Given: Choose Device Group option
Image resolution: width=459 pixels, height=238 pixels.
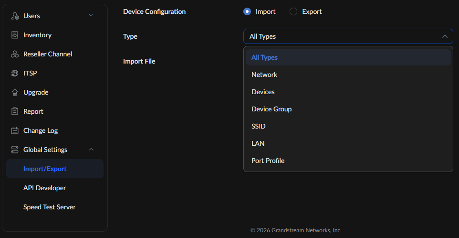Looking at the screenshot, I should [348, 109].
